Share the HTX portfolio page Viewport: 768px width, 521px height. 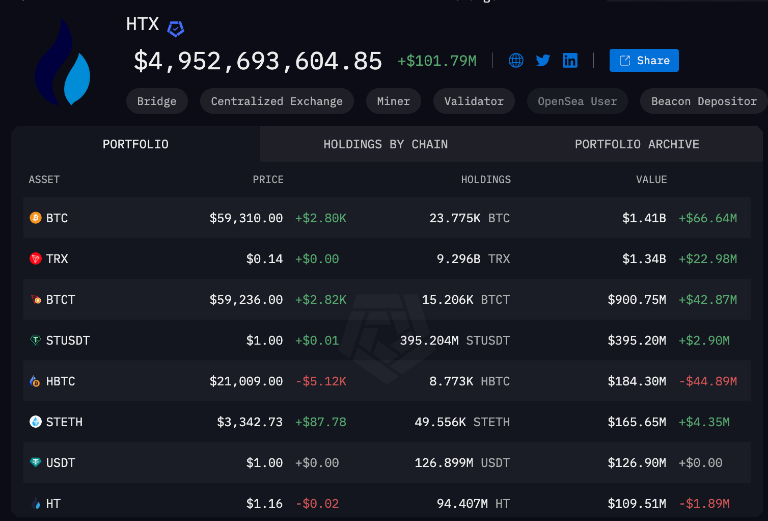(x=644, y=61)
